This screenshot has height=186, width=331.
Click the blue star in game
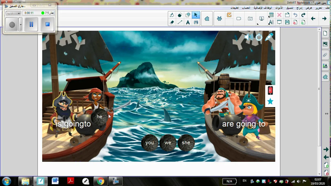click(270, 101)
